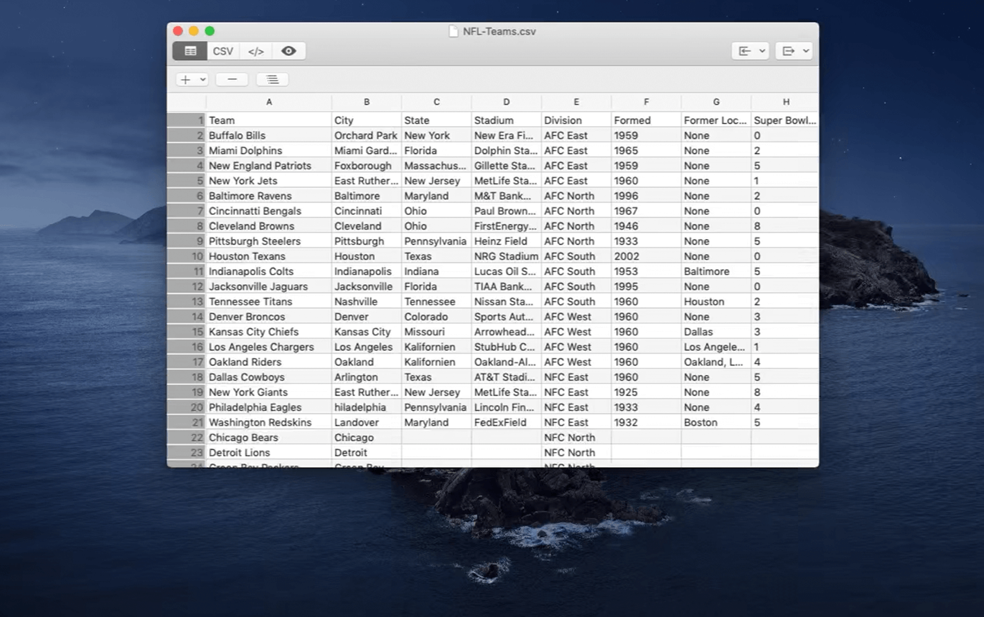Image resolution: width=984 pixels, height=617 pixels.
Task: Select column F header
Action: pyautogui.click(x=647, y=102)
